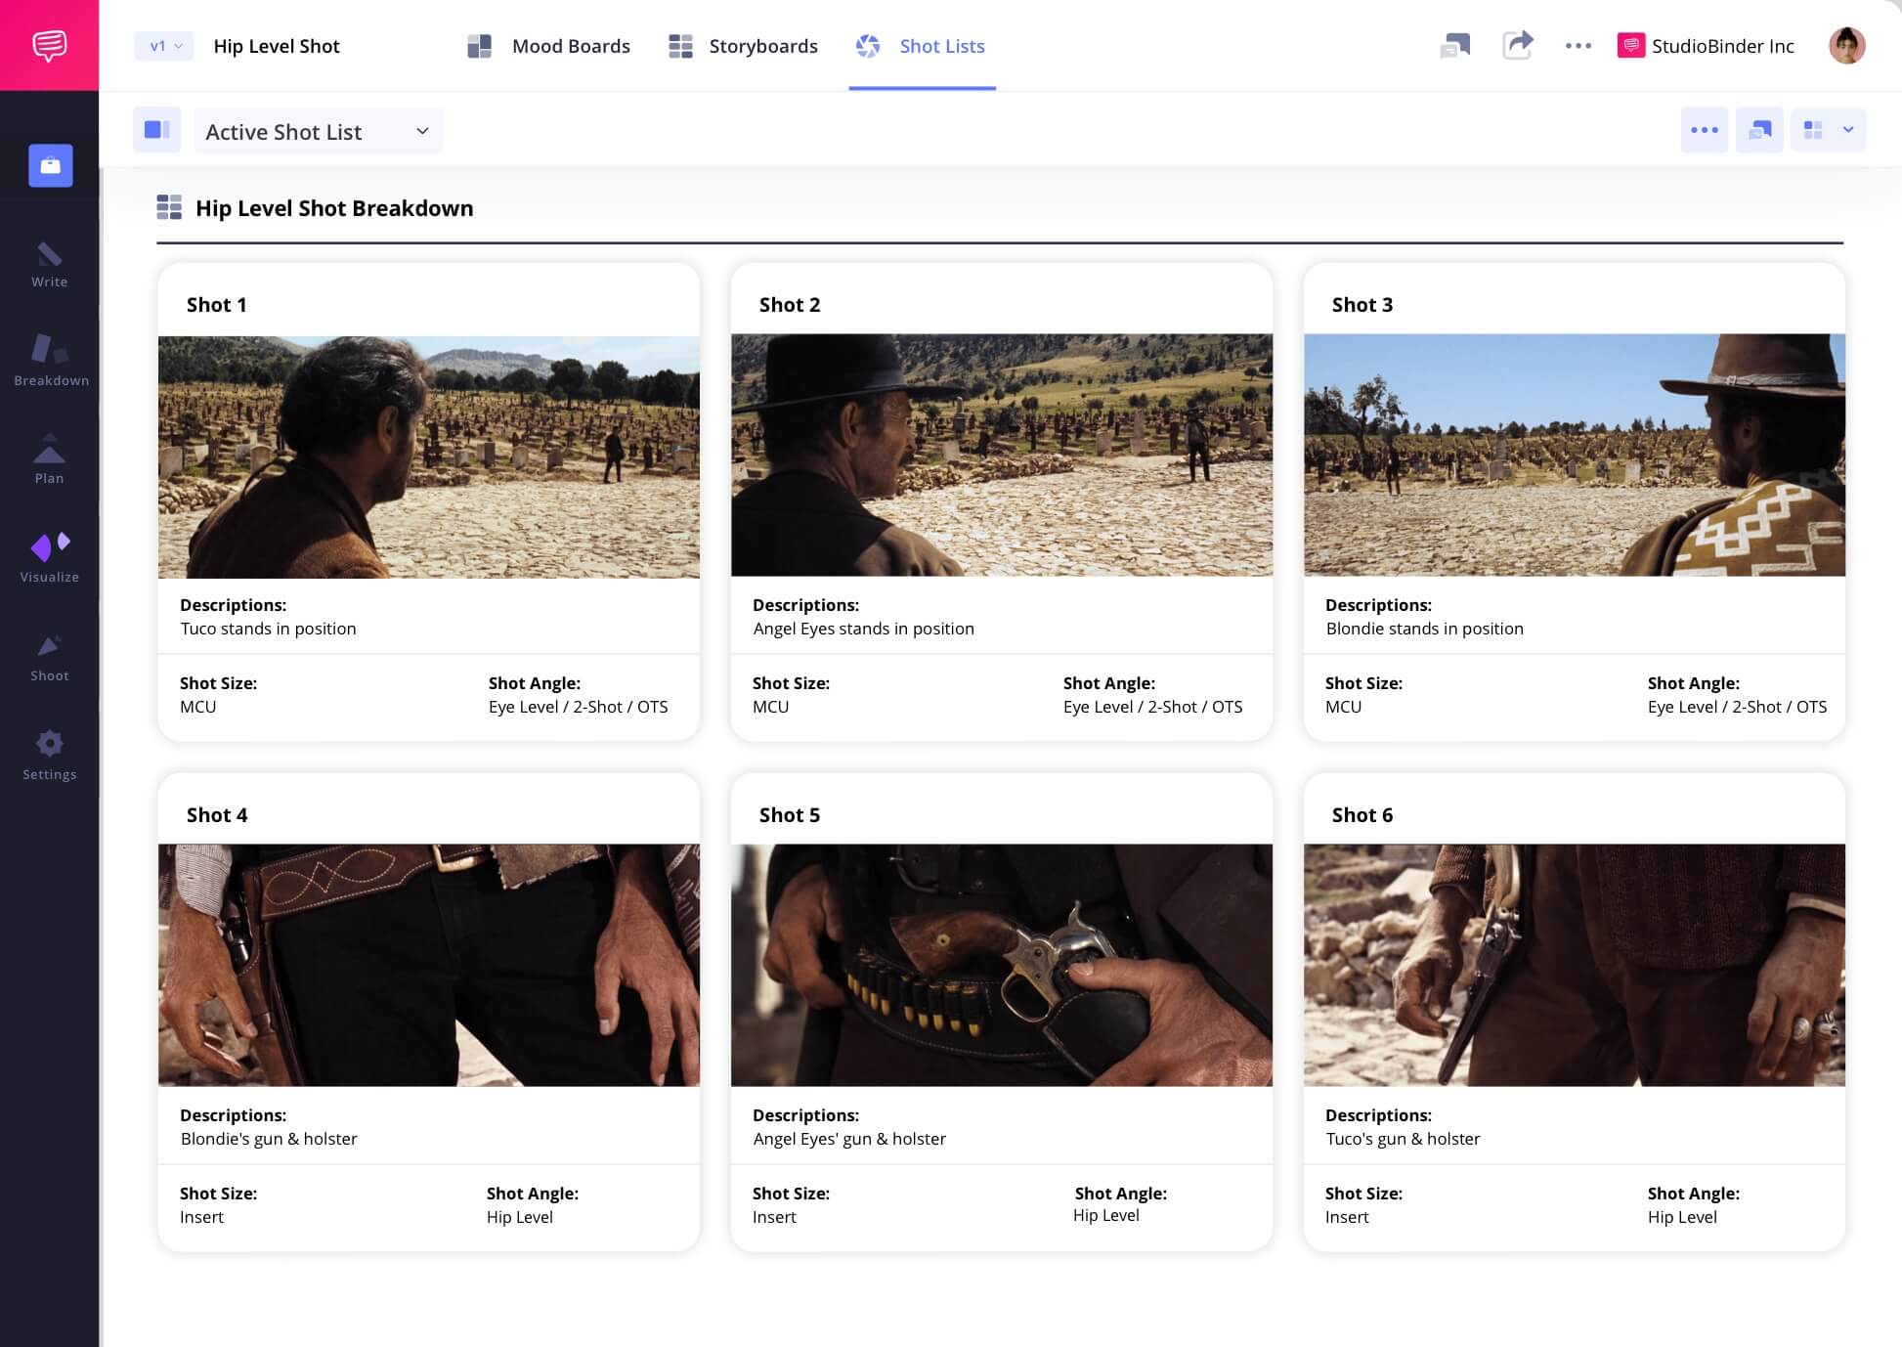Open the Active Shot List dropdown
Viewport: 1902px width, 1347px height.
[318, 131]
